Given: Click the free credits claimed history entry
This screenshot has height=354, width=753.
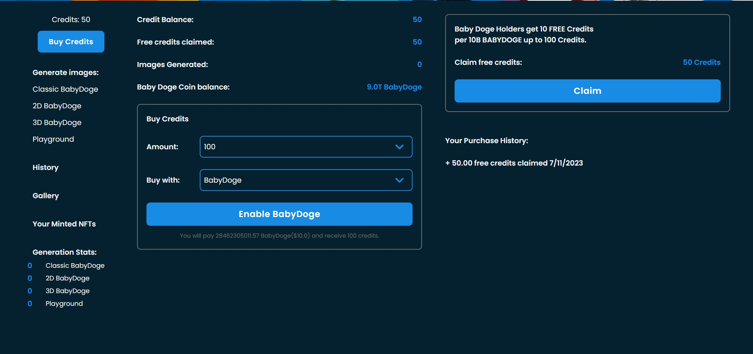Looking at the screenshot, I should pyautogui.click(x=514, y=163).
